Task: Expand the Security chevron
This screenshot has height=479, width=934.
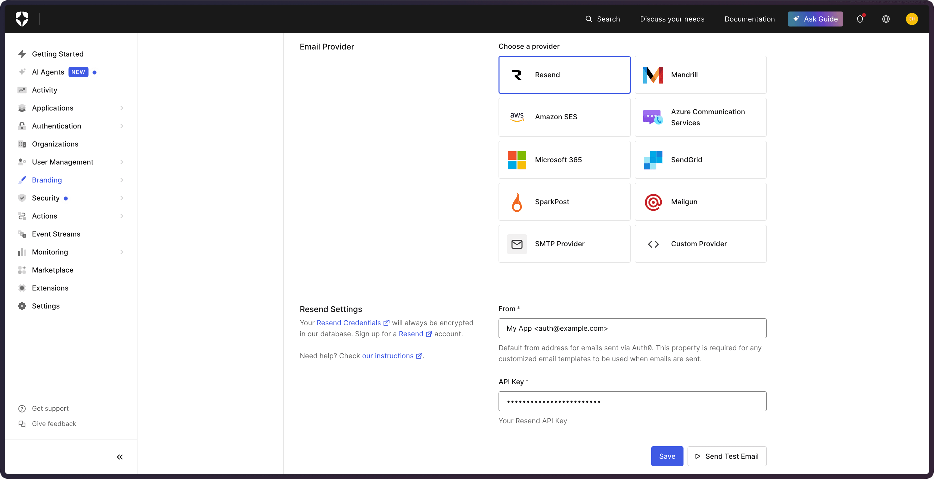Action: pyautogui.click(x=121, y=198)
